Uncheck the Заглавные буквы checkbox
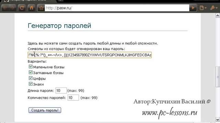The image size is (220, 123). (31, 72)
